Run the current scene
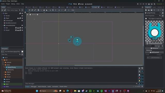The image size is (165, 93). (x=149, y=4)
